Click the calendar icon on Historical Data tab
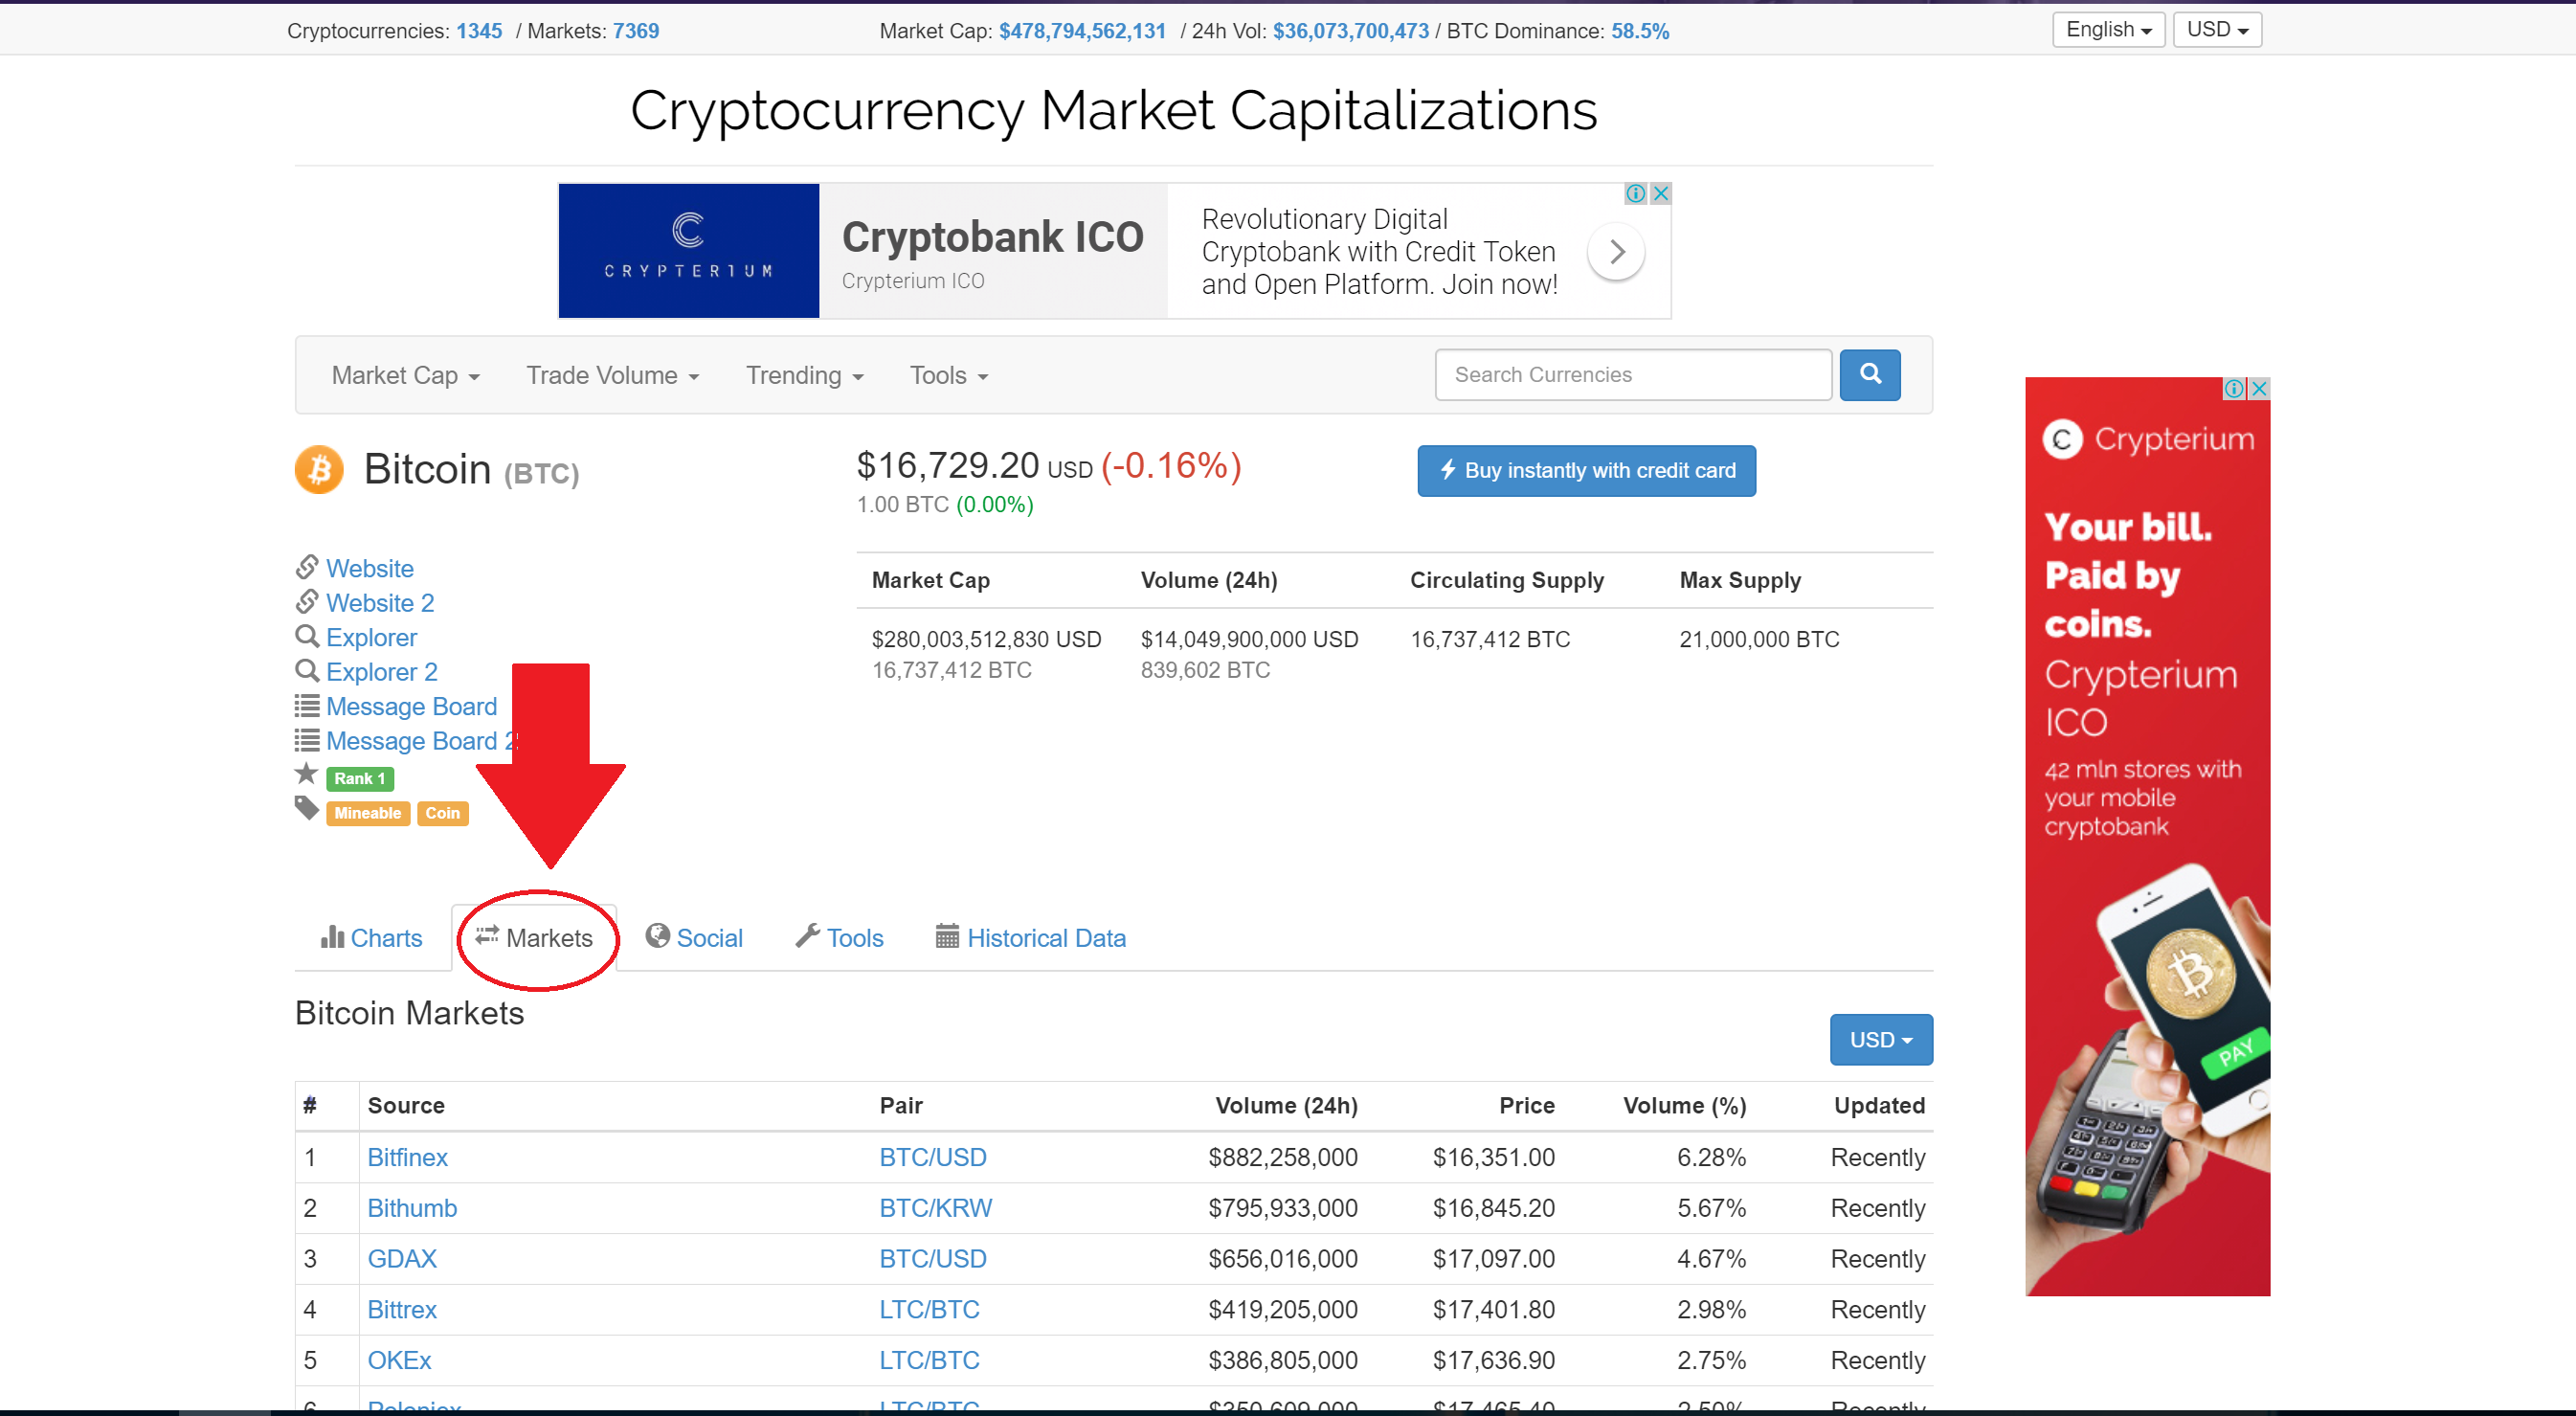 tap(947, 936)
